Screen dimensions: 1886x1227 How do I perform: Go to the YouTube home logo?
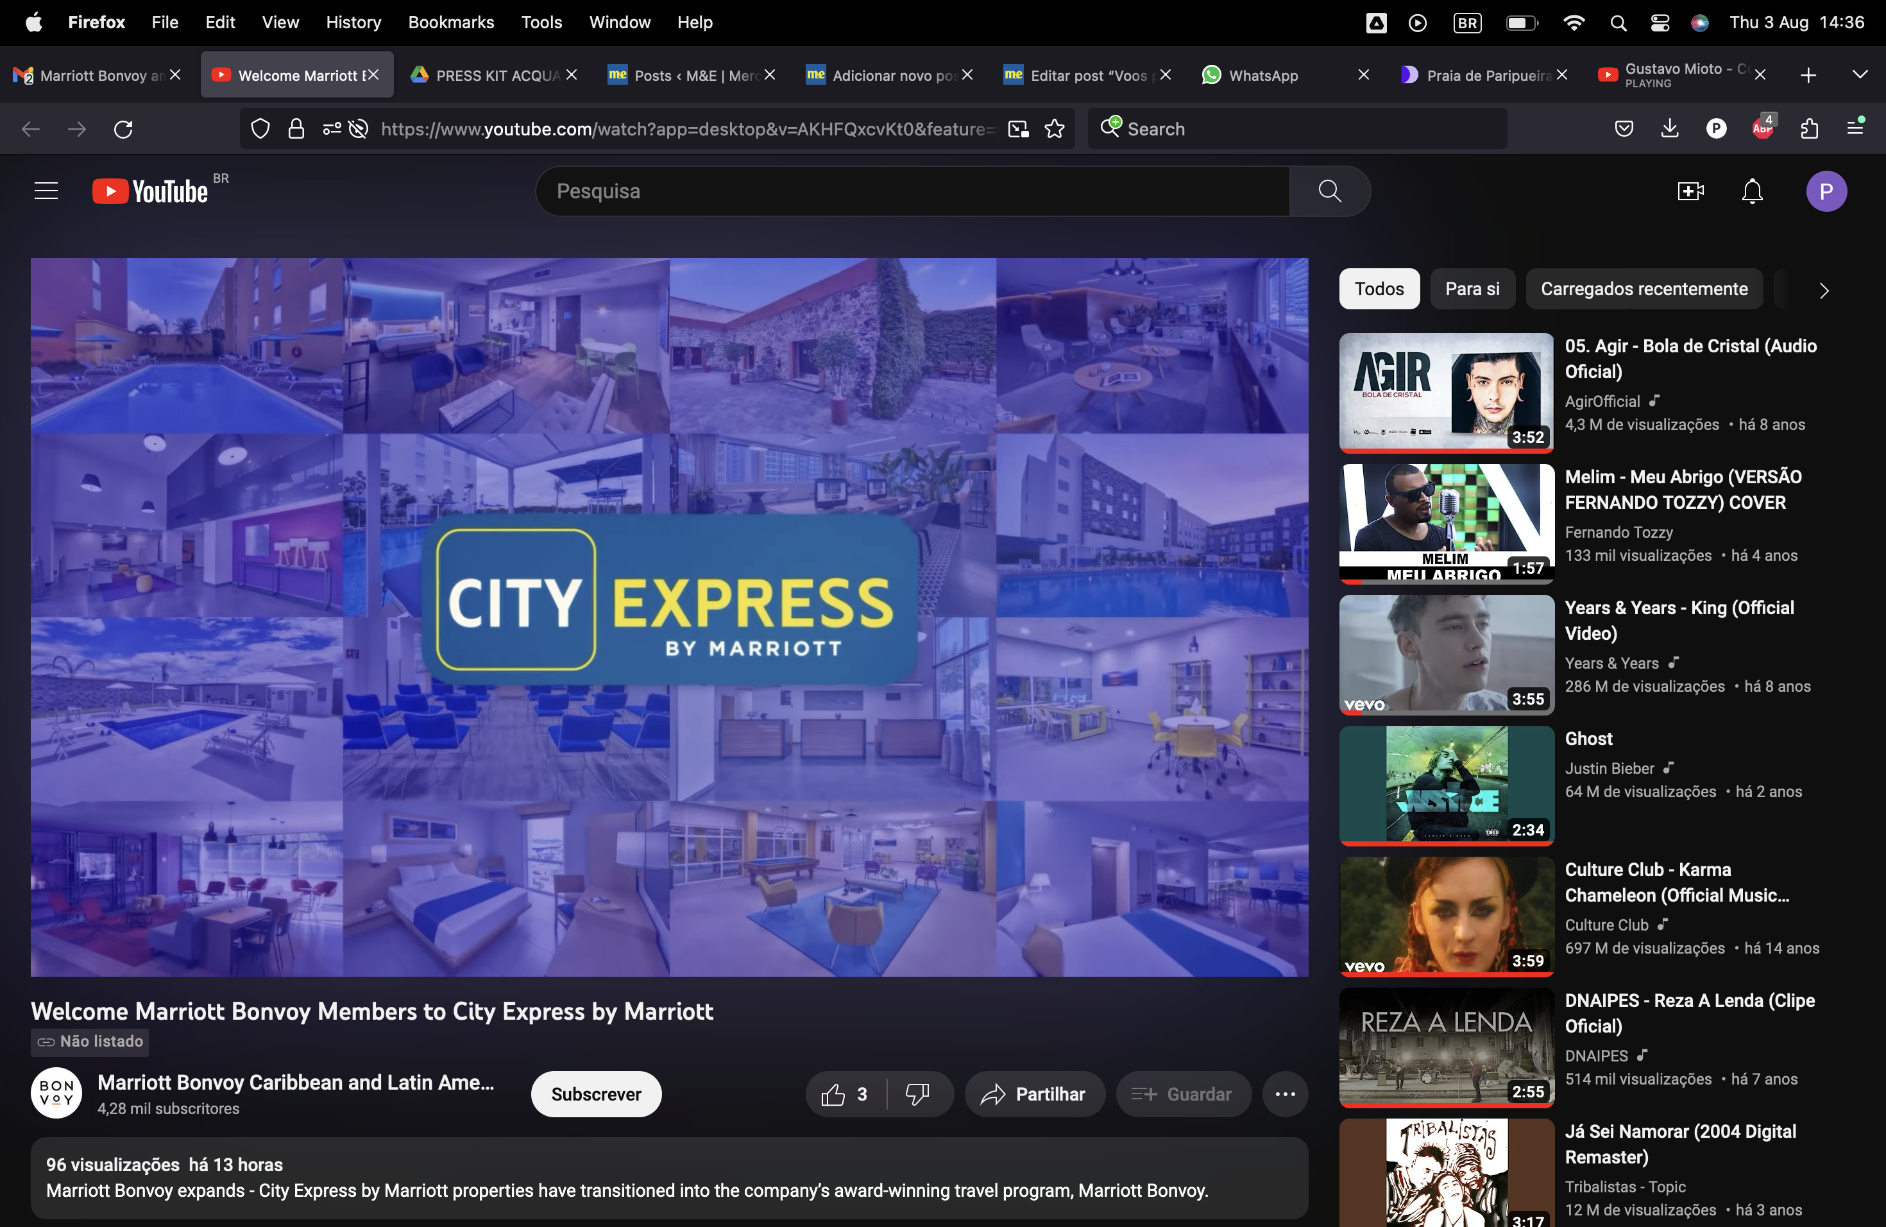tap(151, 191)
